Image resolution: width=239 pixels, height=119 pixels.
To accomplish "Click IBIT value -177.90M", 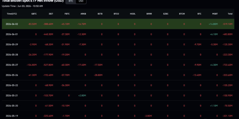I will click(48, 55).
